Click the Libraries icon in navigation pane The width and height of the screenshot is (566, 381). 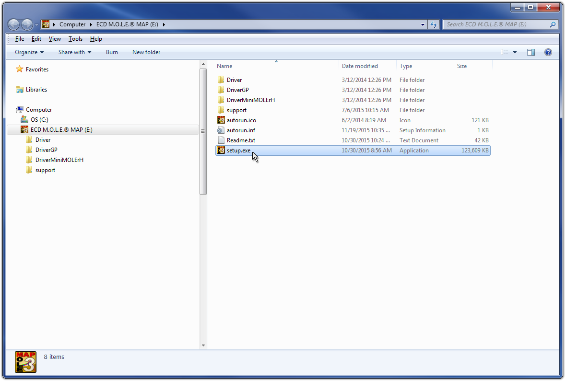point(20,90)
